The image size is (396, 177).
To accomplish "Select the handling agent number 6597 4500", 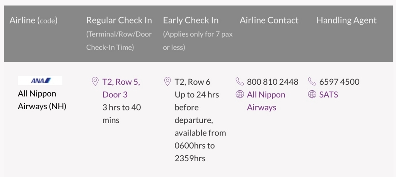I will coord(339,82).
